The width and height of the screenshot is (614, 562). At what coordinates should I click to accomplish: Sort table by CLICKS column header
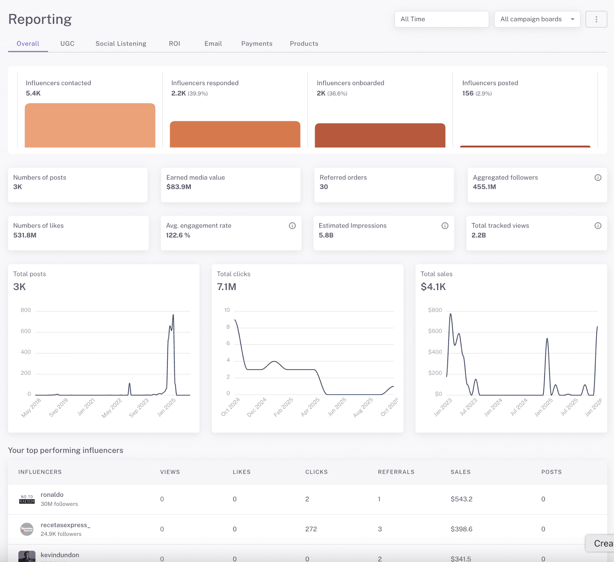click(317, 472)
